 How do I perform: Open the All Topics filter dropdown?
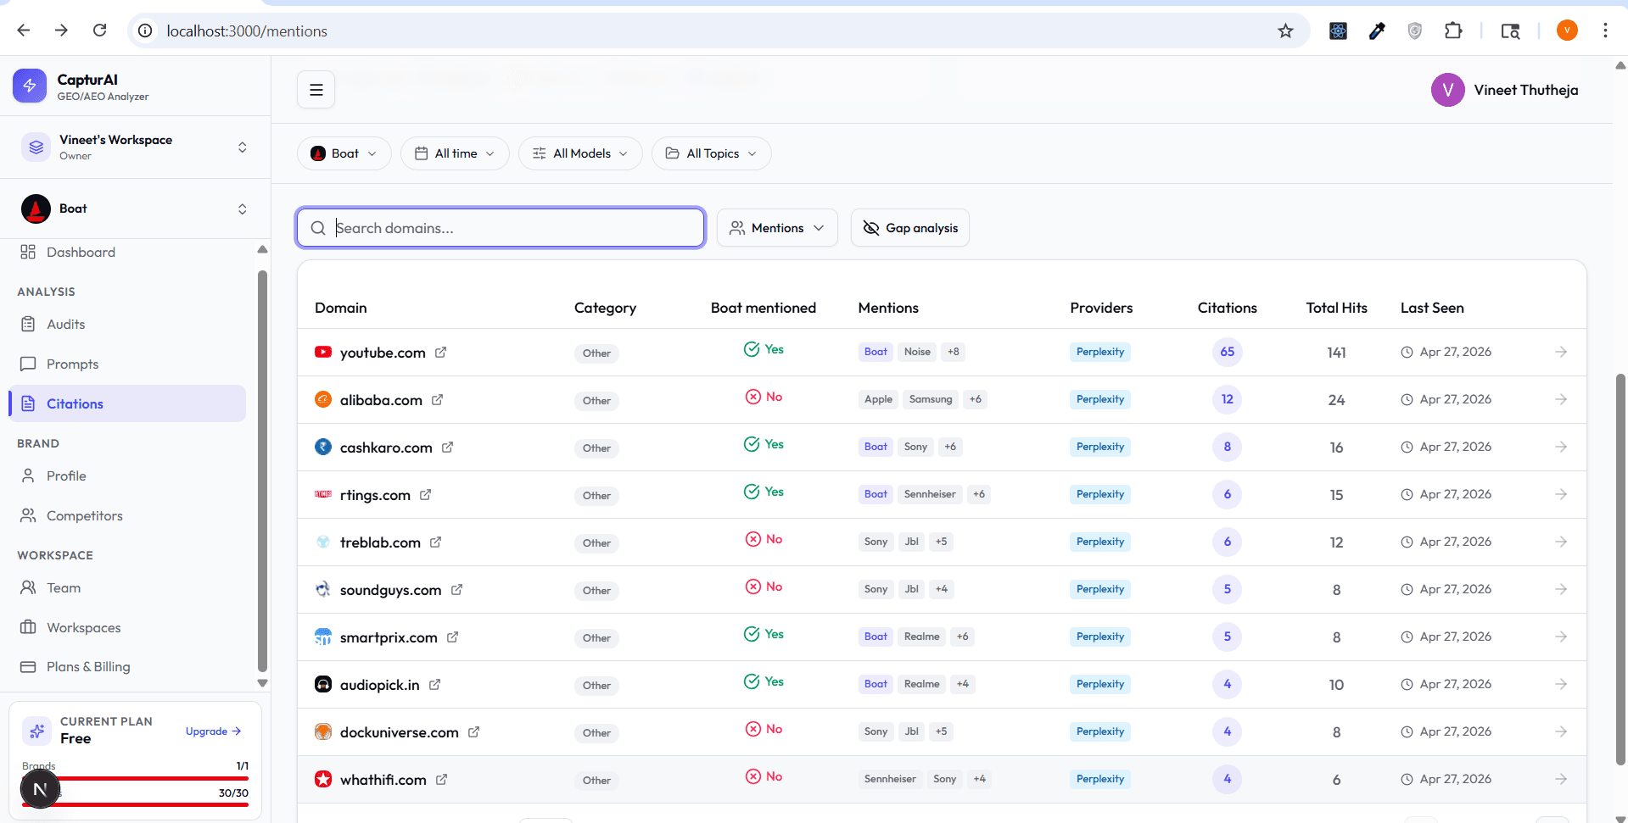tap(711, 153)
